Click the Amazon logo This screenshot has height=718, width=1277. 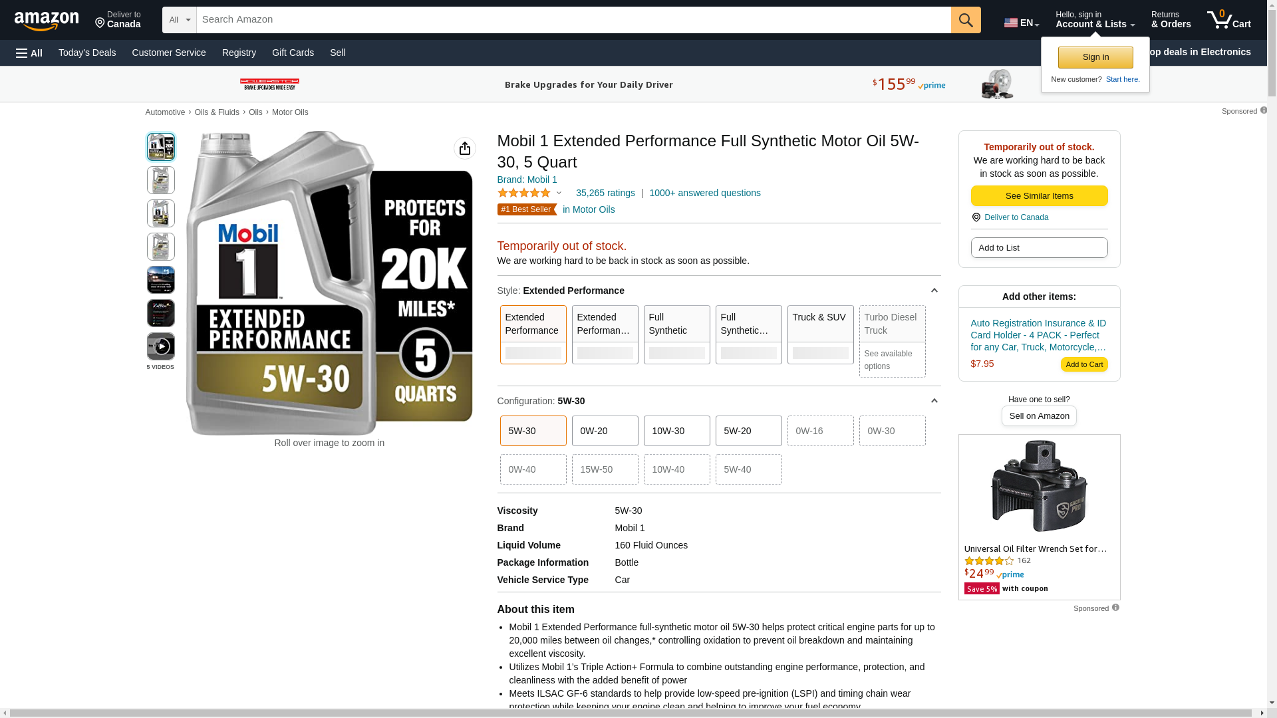tap(47, 21)
